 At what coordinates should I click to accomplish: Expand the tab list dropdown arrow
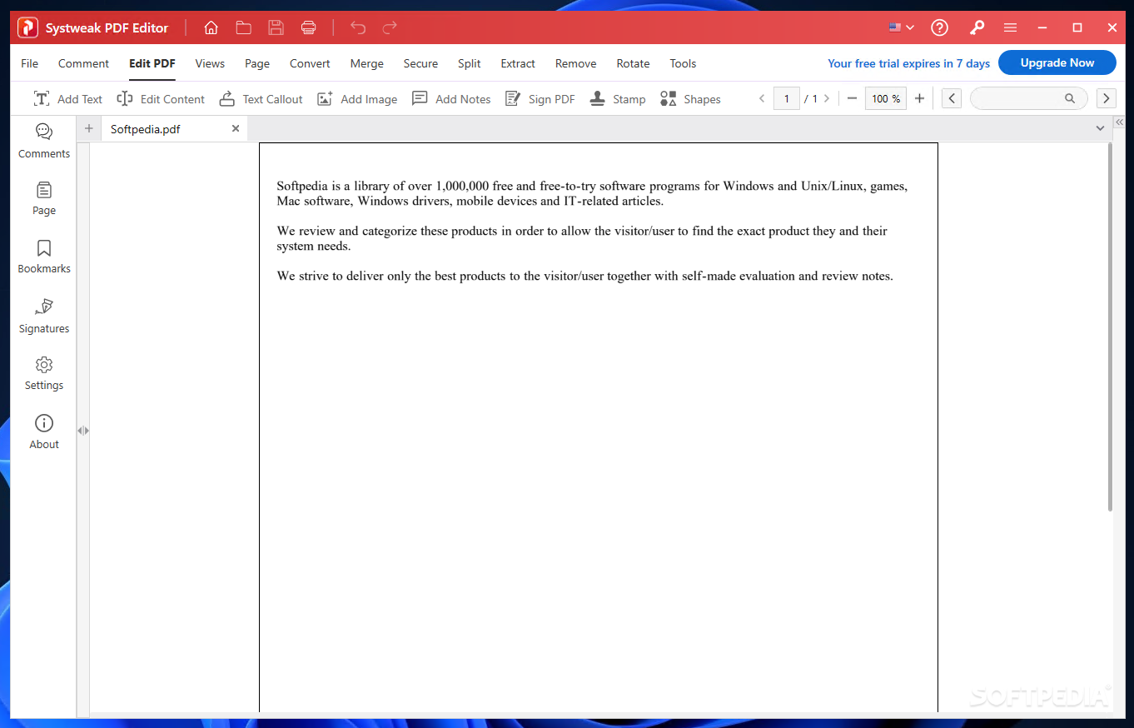1100,128
